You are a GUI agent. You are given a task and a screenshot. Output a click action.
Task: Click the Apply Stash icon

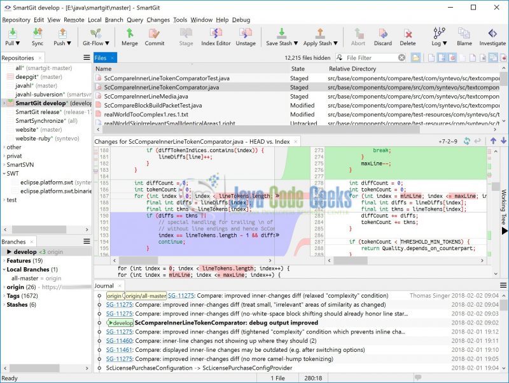click(320, 34)
